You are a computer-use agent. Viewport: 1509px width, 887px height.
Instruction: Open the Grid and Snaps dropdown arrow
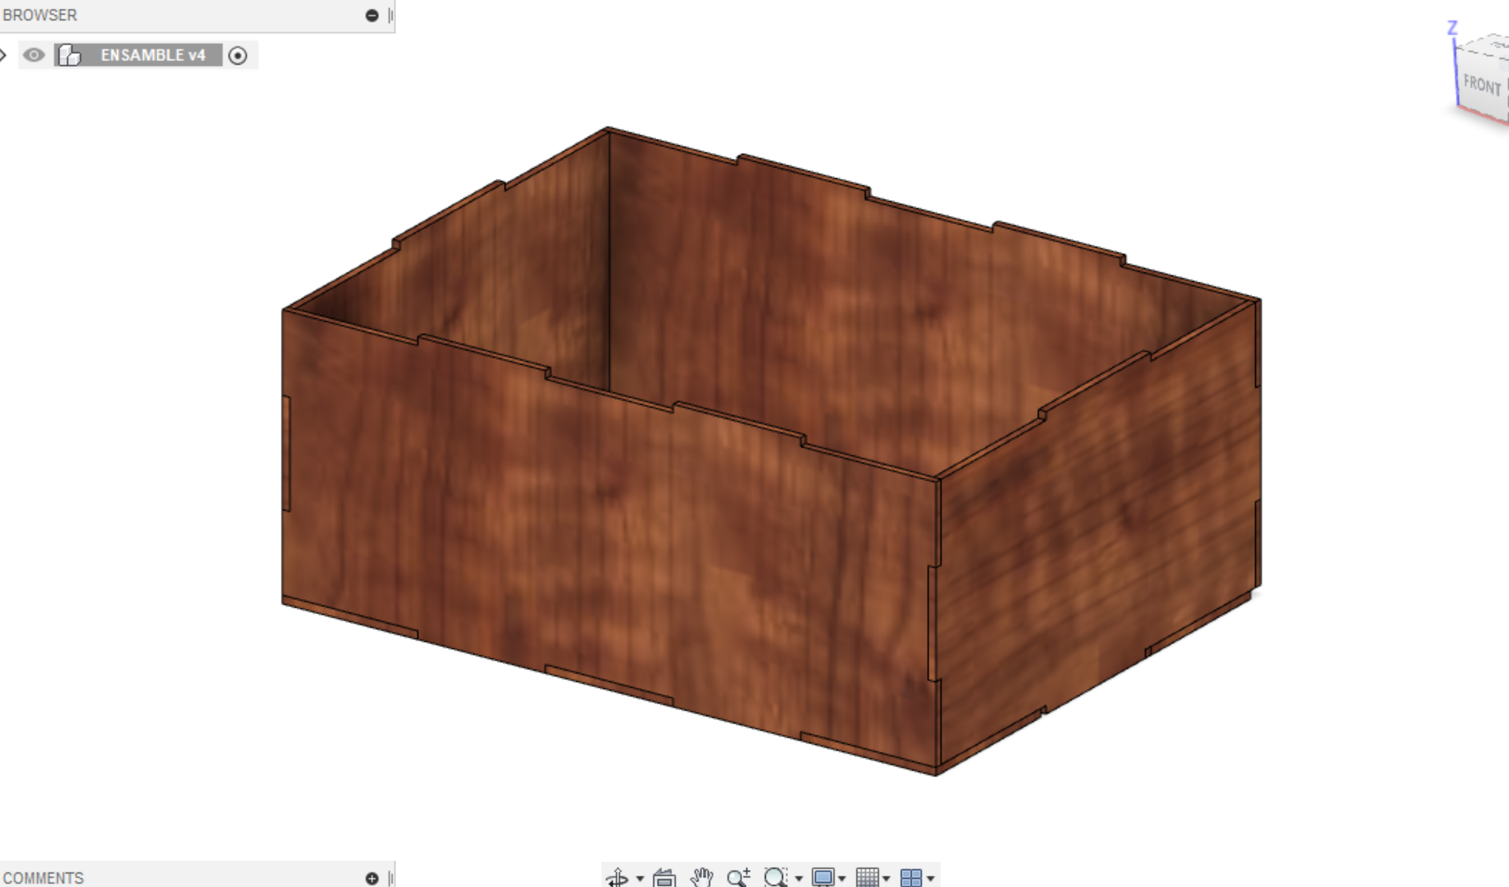pyautogui.click(x=886, y=878)
